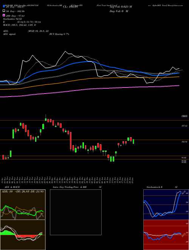Screen dimensions: 189x250
Task: Click the 'Avg Vol: 0.025 M' label
Action: pyautogui.click(x=121, y=7)
